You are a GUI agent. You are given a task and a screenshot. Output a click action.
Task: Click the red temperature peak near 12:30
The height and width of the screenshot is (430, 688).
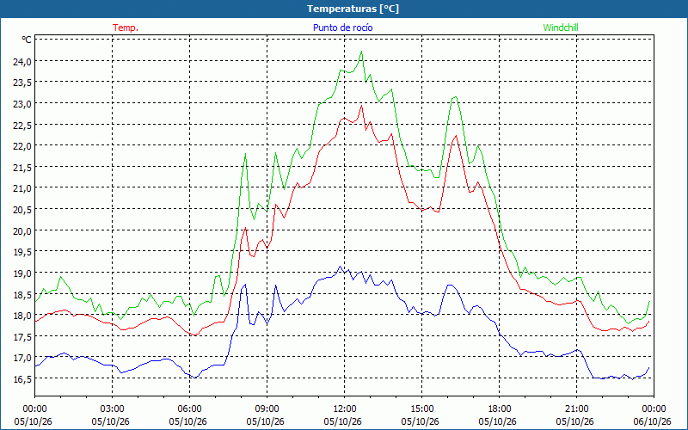[x=361, y=105]
